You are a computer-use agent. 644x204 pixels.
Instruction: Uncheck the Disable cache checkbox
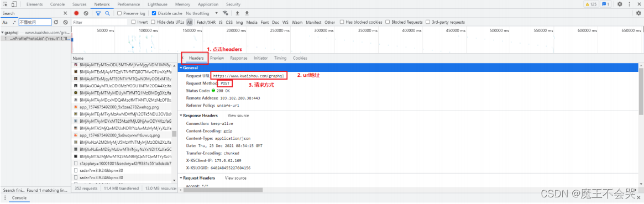[154, 13]
